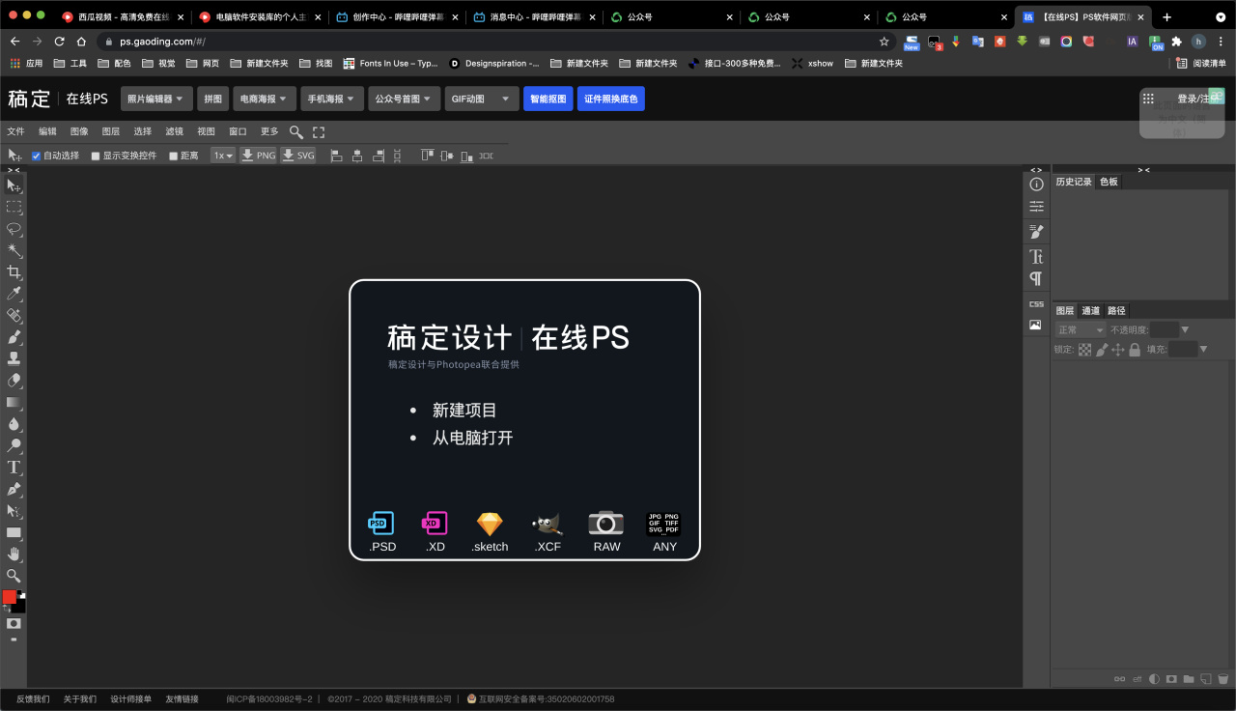Open the Properties sliders panel icon
This screenshot has height=711, width=1236.
click(1036, 207)
